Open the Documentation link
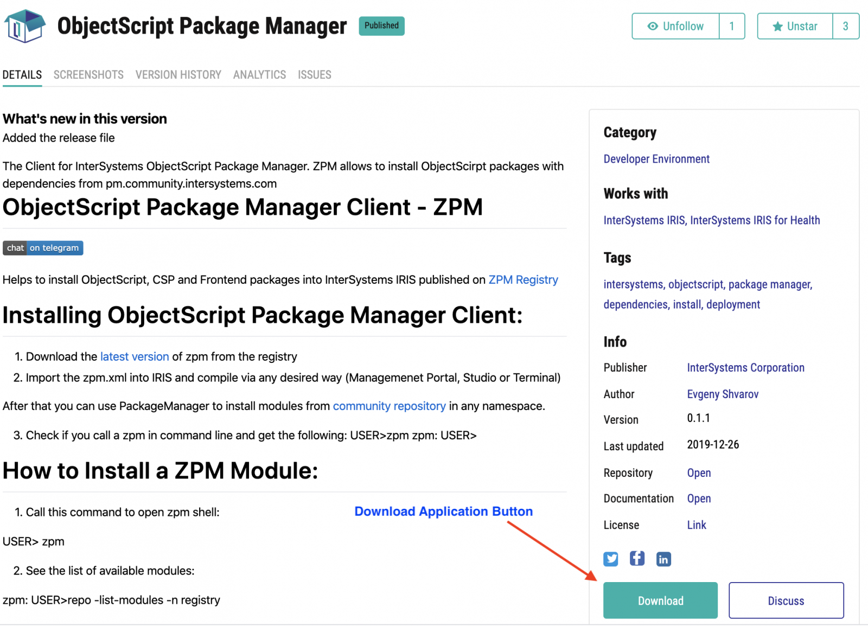This screenshot has height=626, width=868. click(x=699, y=499)
